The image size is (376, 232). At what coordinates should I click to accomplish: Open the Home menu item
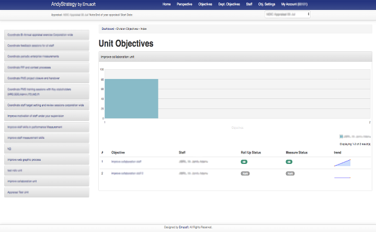(166, 4)
